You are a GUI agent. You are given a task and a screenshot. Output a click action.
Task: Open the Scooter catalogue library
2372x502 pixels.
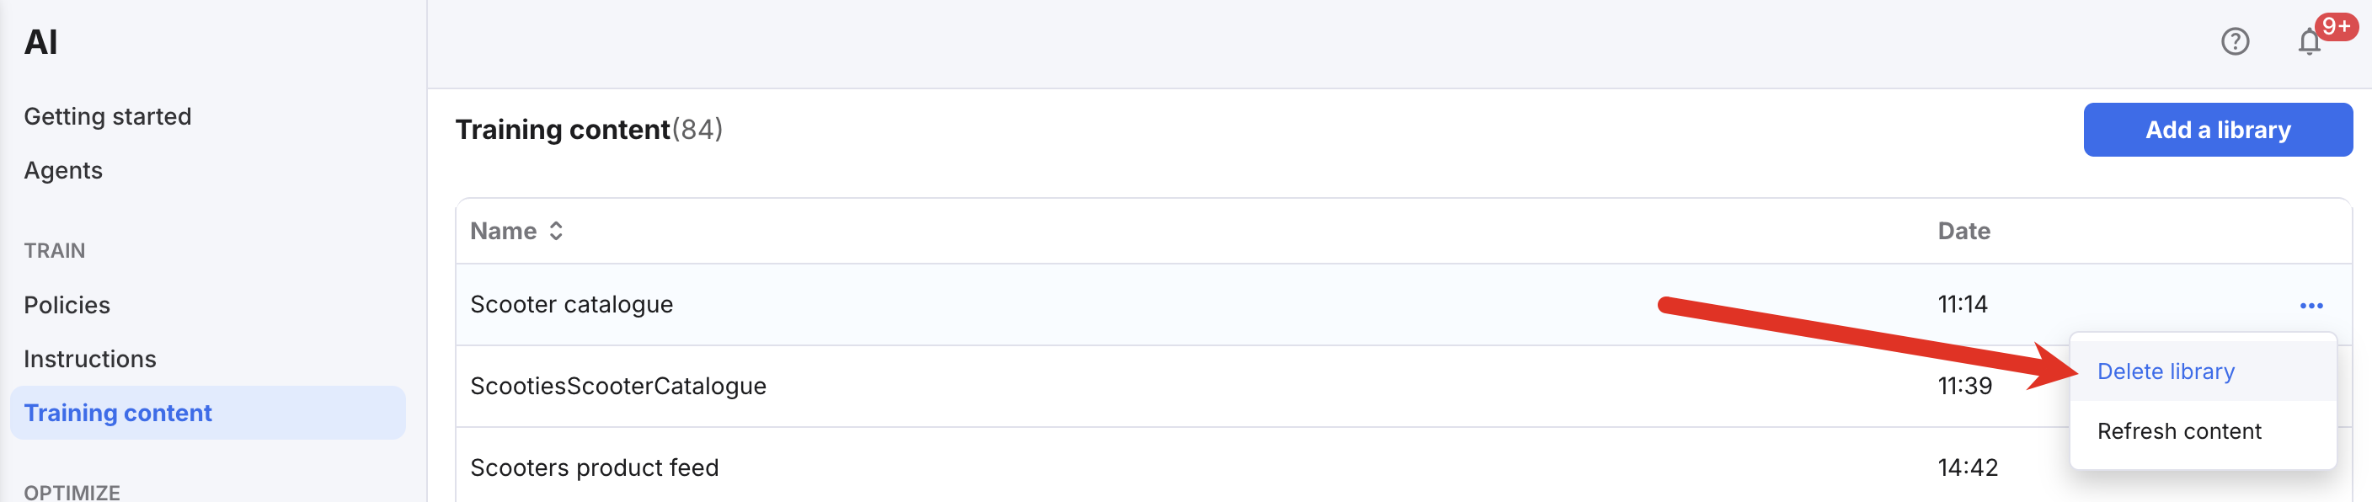[x=572, y=303]
